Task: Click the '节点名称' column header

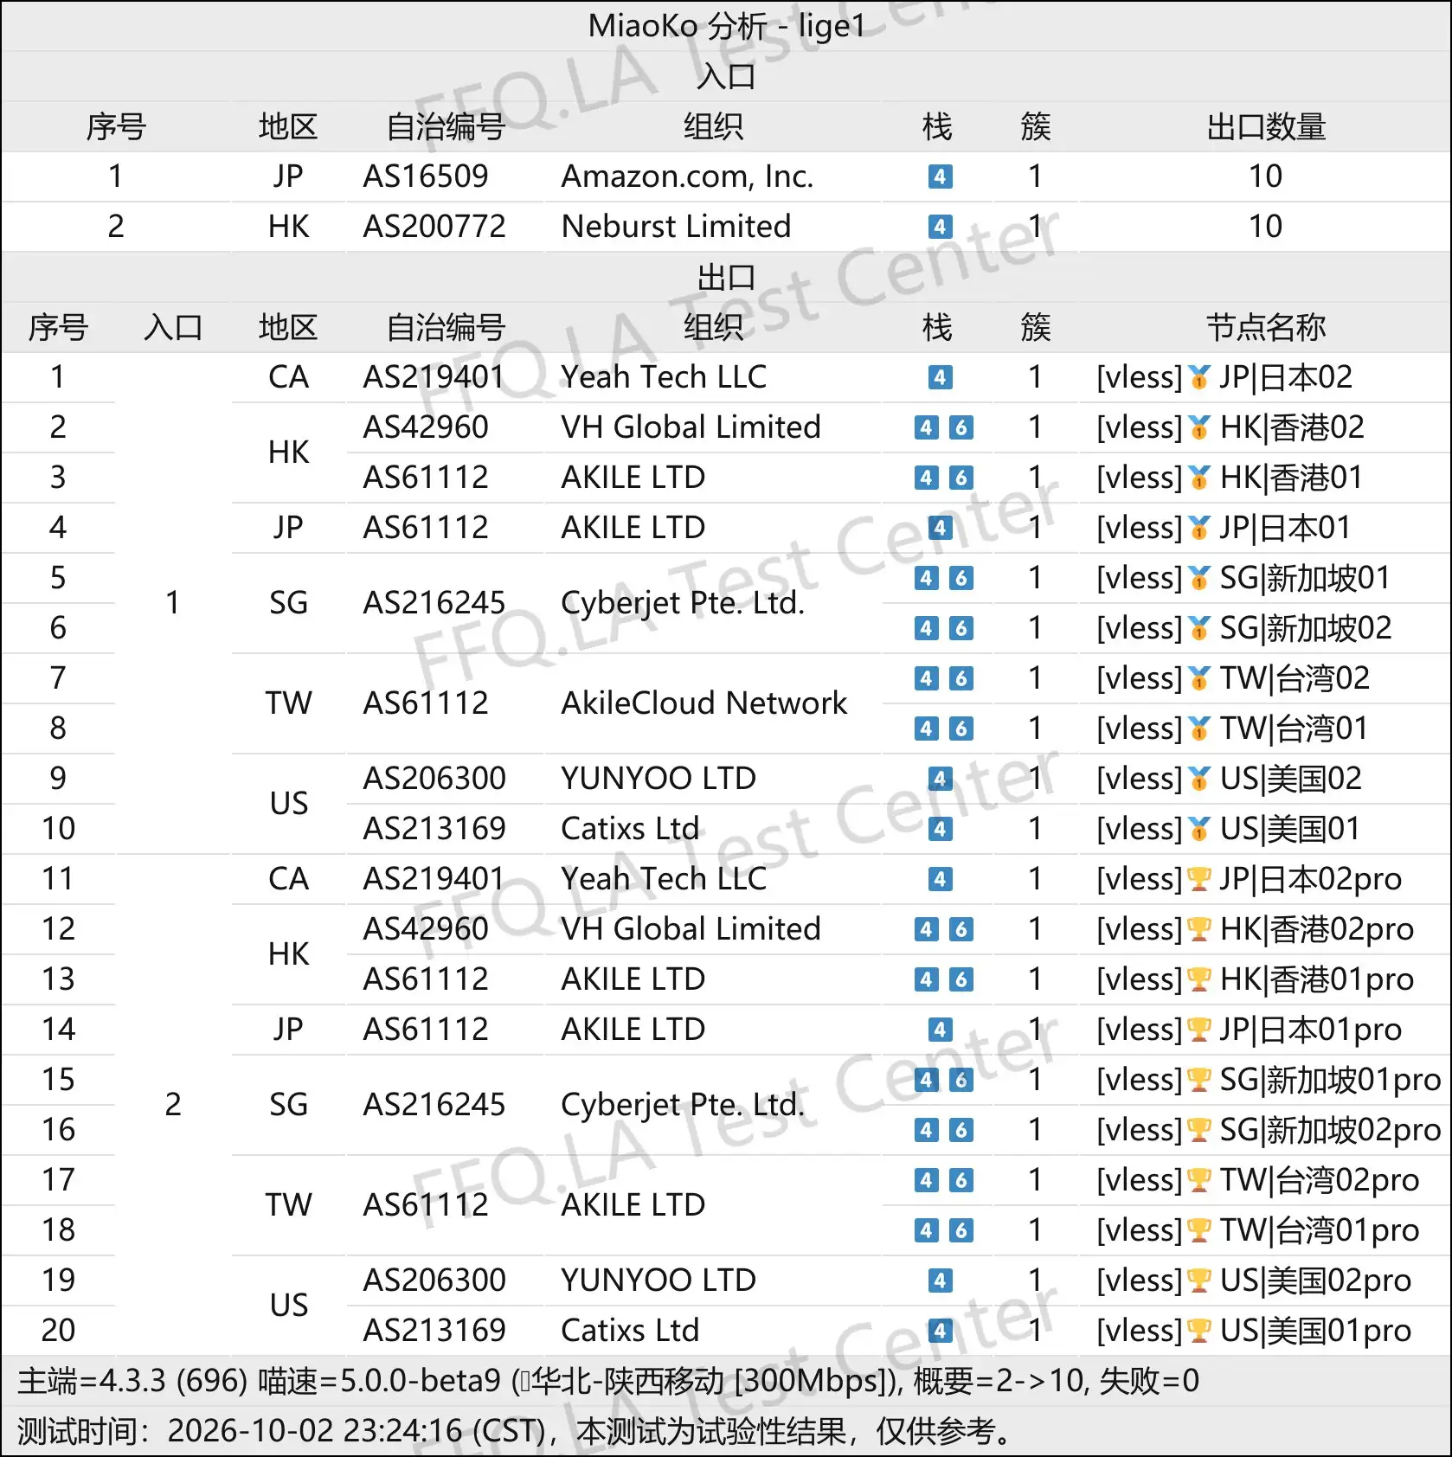Action: click(x=1266, y=328)
